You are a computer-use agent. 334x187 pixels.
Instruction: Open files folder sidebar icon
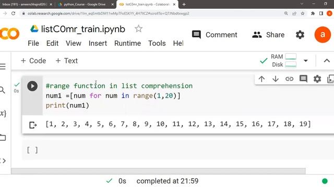point(3,137)
